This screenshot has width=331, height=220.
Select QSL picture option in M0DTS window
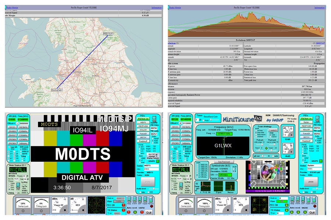click(x=9, y=185)
